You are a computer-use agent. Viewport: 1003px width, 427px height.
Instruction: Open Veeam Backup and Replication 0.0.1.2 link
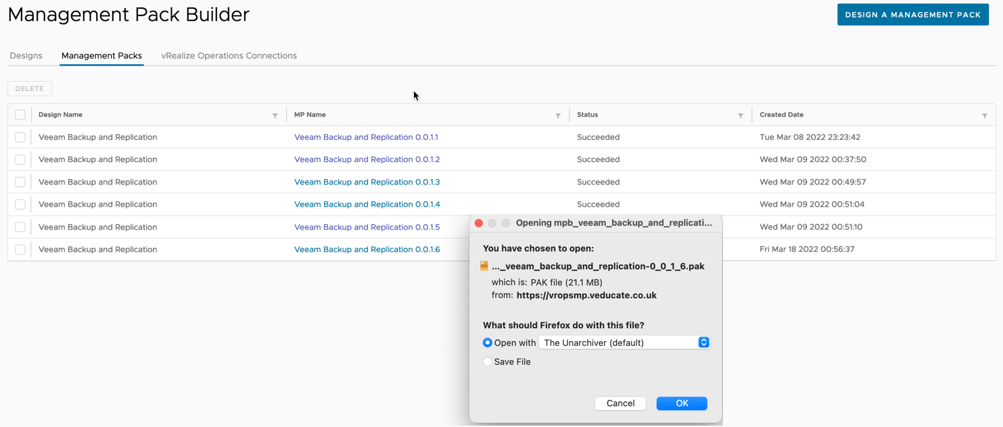click(367, 159)
